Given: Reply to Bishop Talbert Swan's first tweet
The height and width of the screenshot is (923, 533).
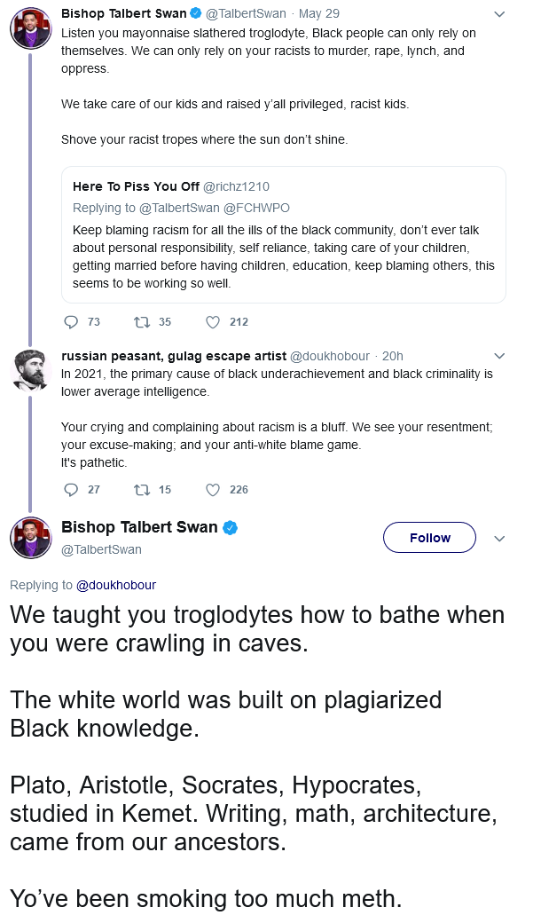Looking at the screenshot, I should pos(72,322).
